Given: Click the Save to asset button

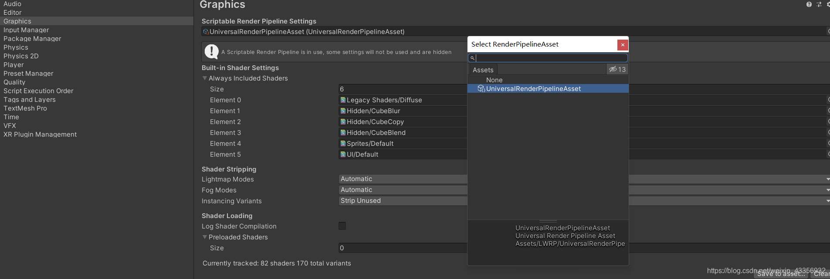Looking at the screenshot, I should 781,274.
